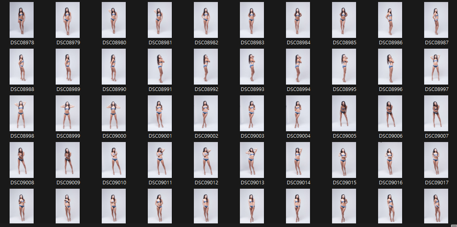Open the DSC08996 photo thumbnail
This screenshot has height=227, width=457.
390,67
